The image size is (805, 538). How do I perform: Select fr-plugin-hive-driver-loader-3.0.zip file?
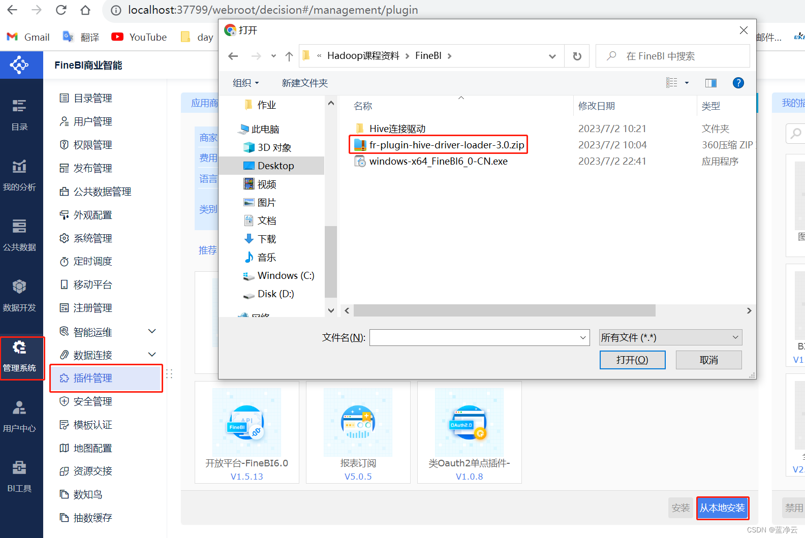pyautogui.click(x=439, y=145)
